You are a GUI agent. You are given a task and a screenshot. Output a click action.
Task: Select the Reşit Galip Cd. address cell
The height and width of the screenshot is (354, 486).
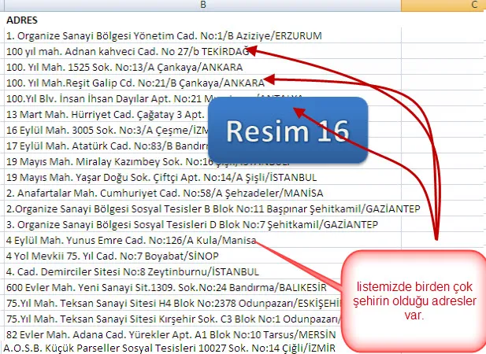134,83
